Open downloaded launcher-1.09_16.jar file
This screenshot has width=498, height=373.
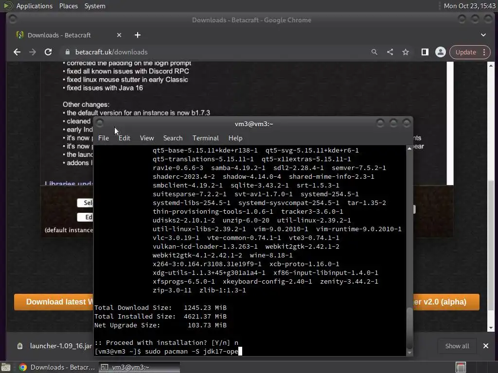(x=54, y=346)
